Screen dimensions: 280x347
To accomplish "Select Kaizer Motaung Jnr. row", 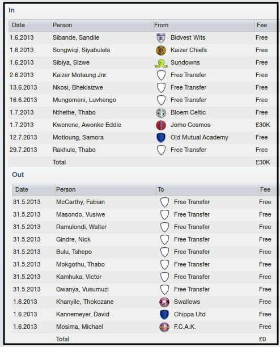I will tap(142, 75).
